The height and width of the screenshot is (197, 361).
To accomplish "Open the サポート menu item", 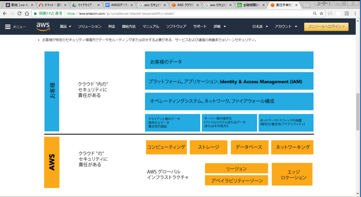I will coord(200,26).
